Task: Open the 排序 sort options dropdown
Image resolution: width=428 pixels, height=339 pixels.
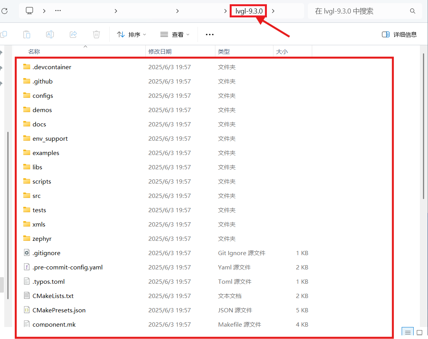Action: click(132, 34)
